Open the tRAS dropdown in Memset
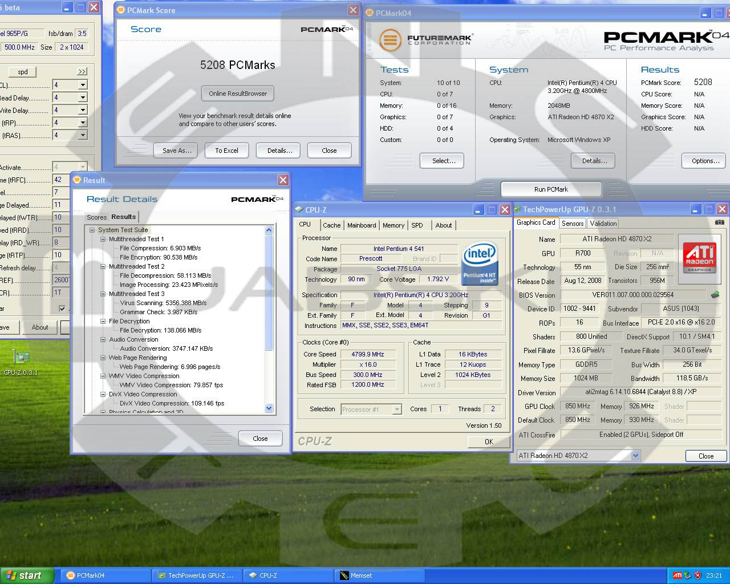Screen dimensions: 730x584 83,135
